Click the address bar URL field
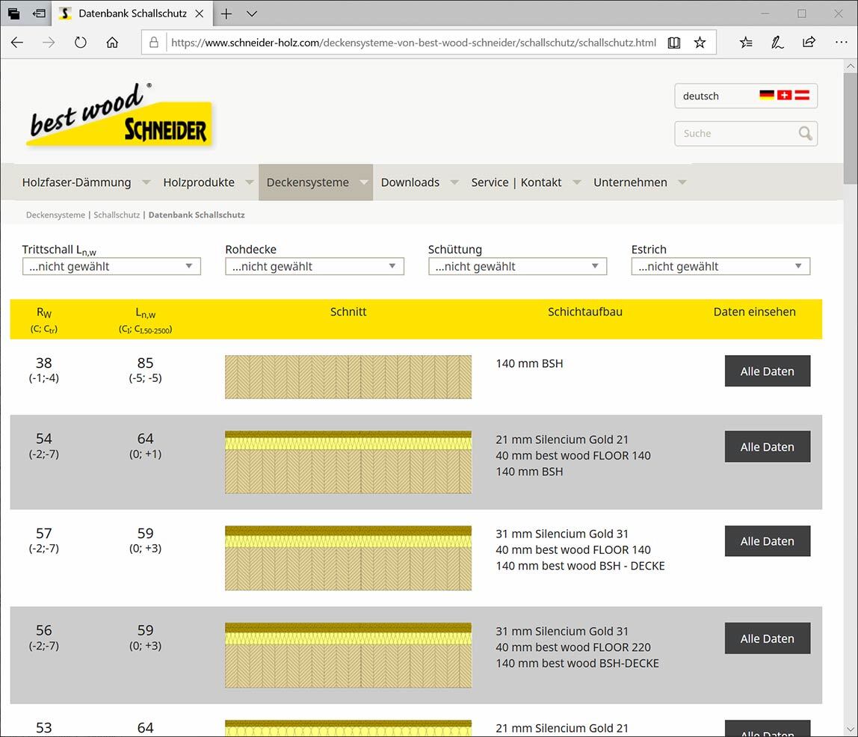858x737 pixels. 414,42
